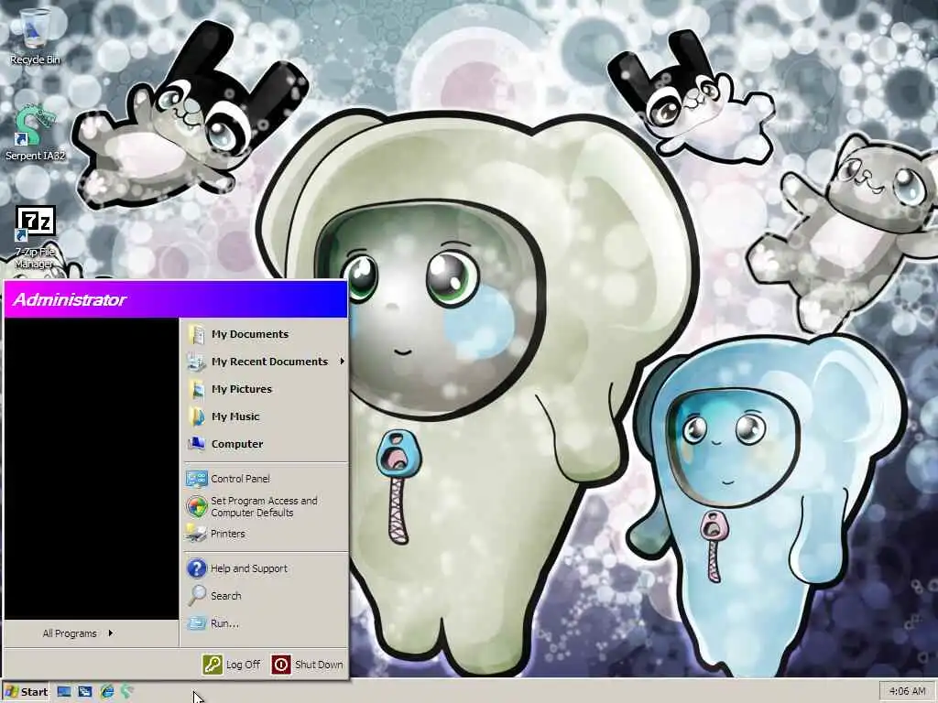Select the 7-Zip File Manager shortcut

click(35, 237)
